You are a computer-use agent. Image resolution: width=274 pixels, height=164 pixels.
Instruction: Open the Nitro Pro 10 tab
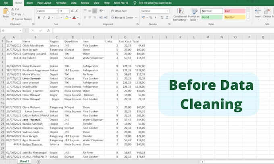[x=121, y=3]
